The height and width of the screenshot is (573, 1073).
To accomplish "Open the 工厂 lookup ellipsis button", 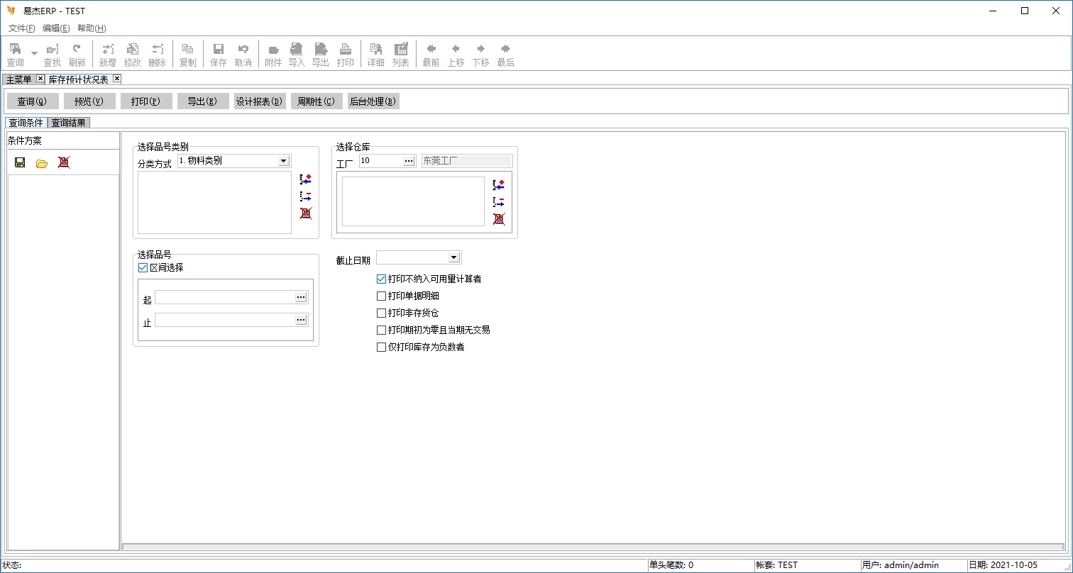I will pos(409,161).
